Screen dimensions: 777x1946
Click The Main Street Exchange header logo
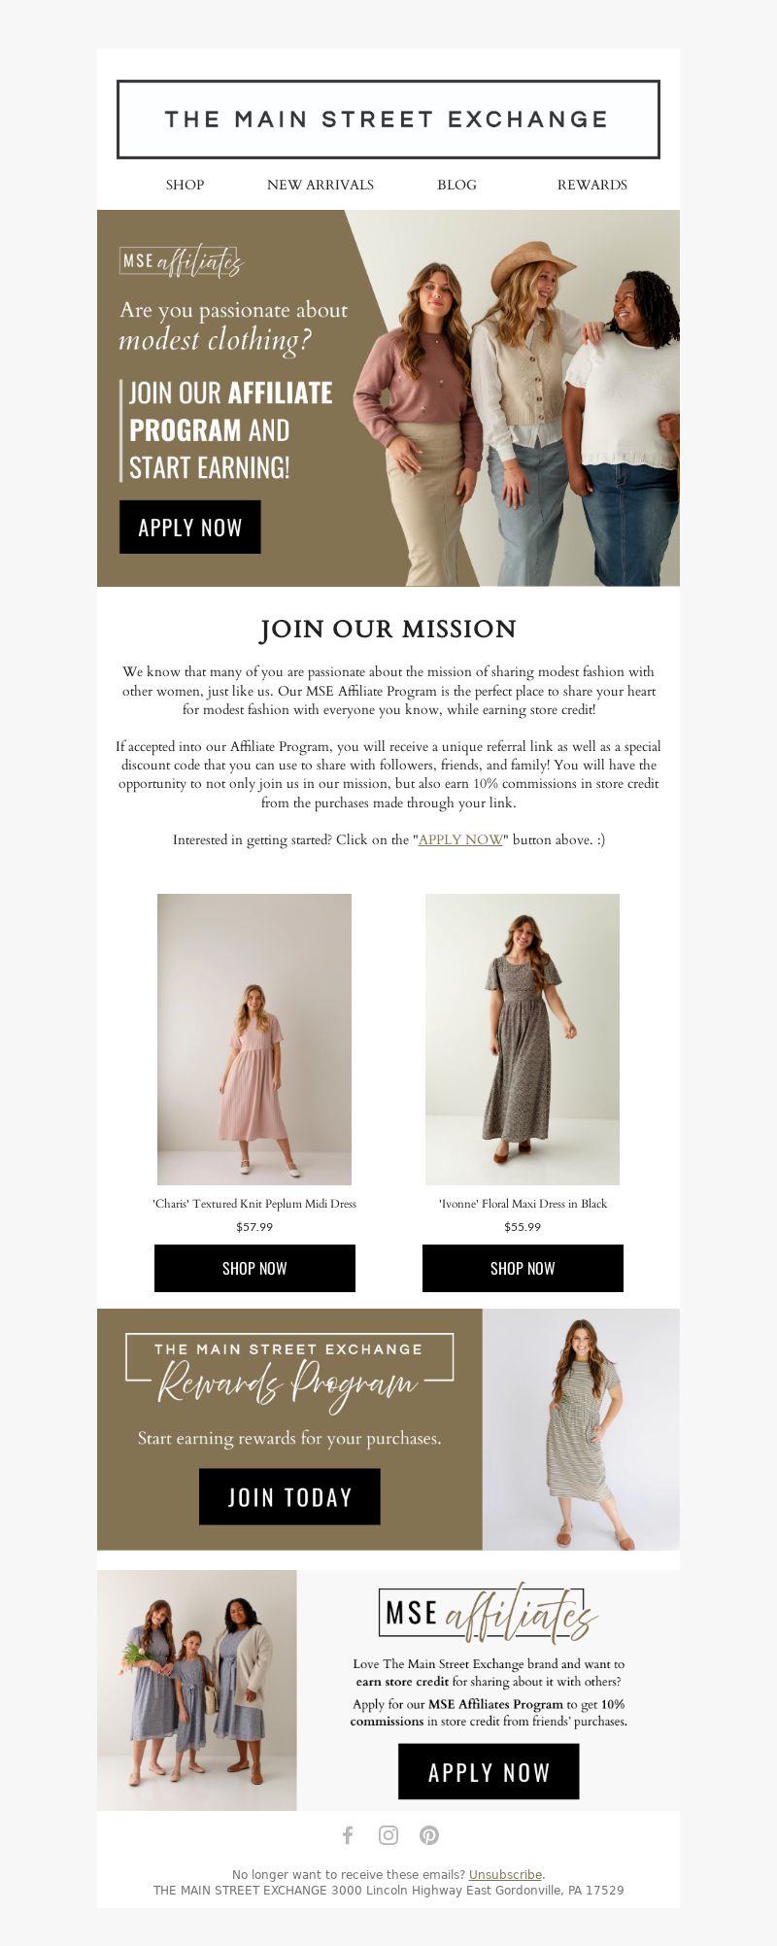[x=388, y=119]
